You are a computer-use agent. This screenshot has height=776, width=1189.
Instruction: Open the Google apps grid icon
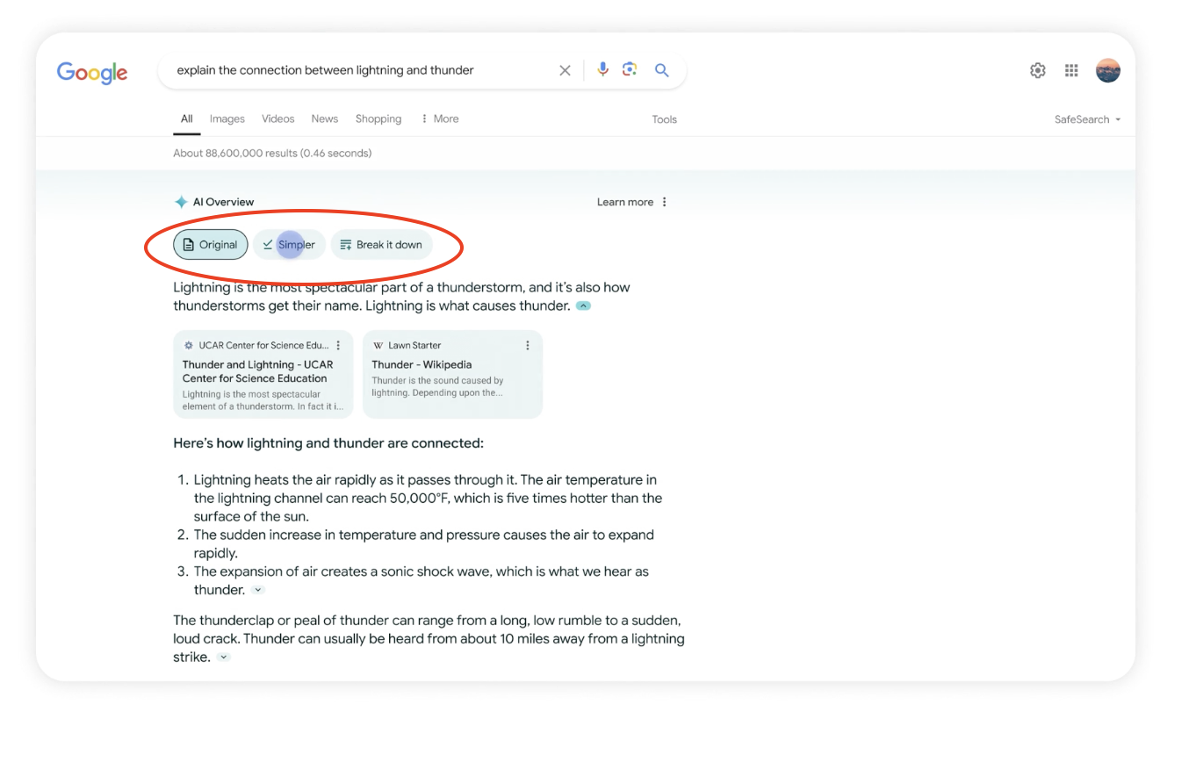pyautogui.click(x=1071, y=70)
